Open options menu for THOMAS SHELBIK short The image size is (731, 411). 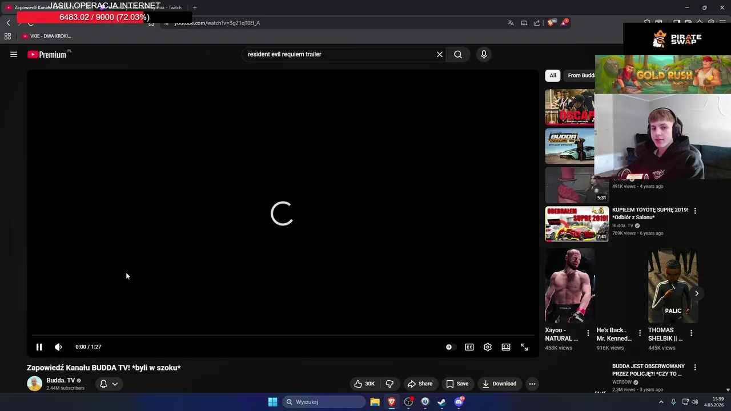tap(691, 333)
